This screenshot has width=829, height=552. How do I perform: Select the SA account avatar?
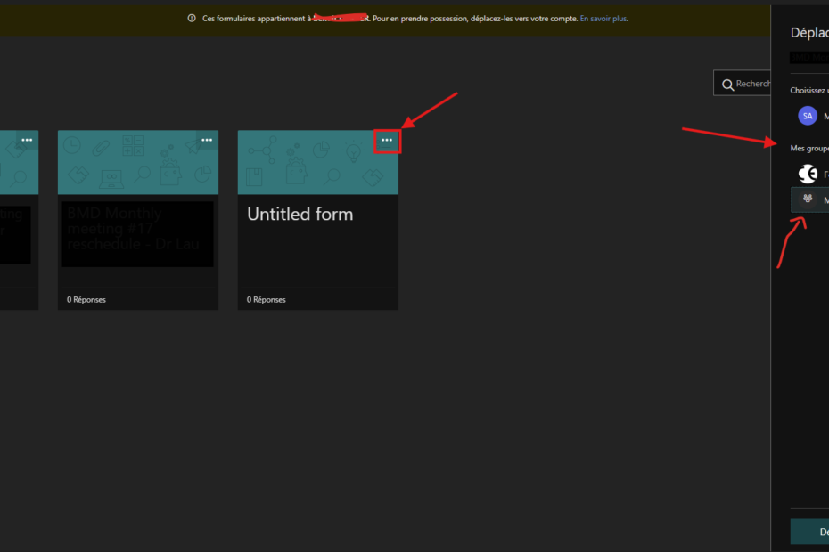click(808, 116)
